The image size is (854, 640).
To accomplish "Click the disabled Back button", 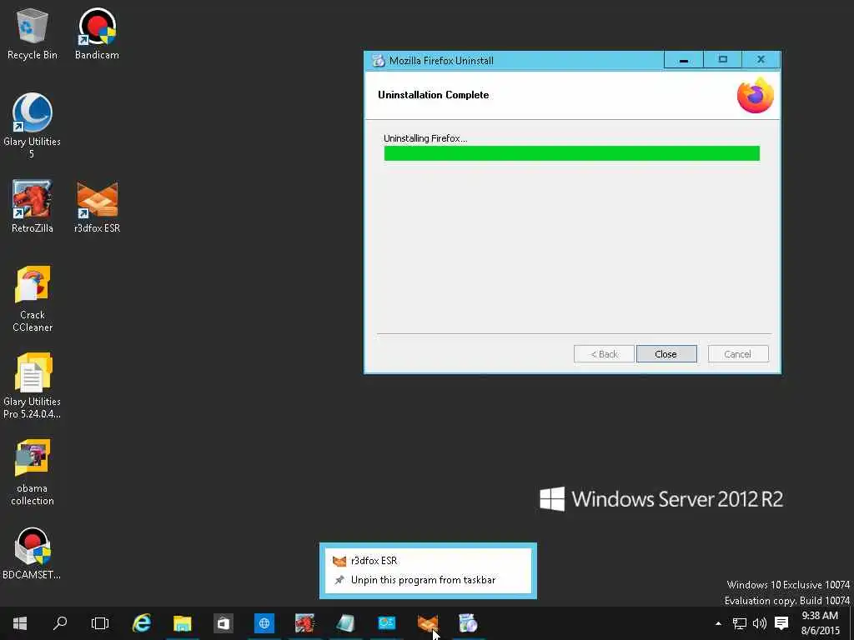I will pyautogui.click(x=604, y=353).
